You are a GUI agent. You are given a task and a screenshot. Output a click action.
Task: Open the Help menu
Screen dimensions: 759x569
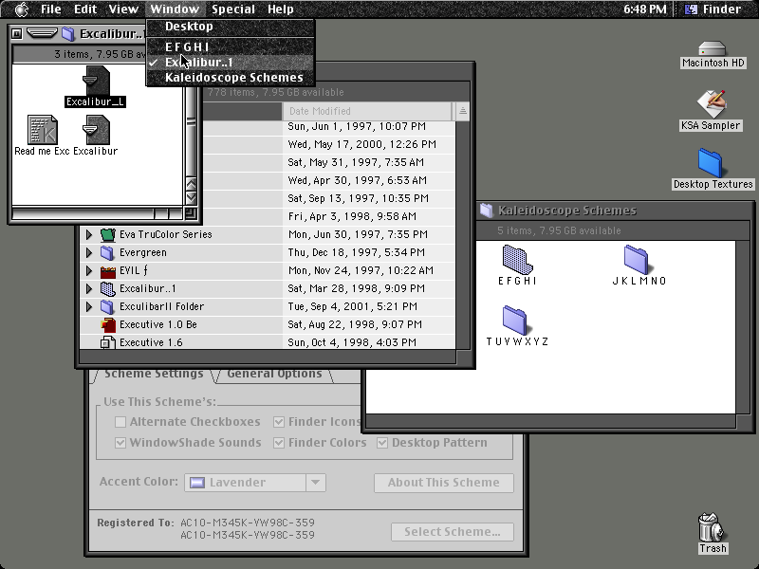281,9
